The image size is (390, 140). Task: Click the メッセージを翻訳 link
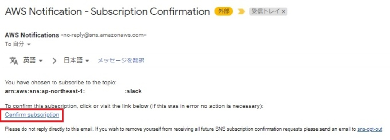121,61
